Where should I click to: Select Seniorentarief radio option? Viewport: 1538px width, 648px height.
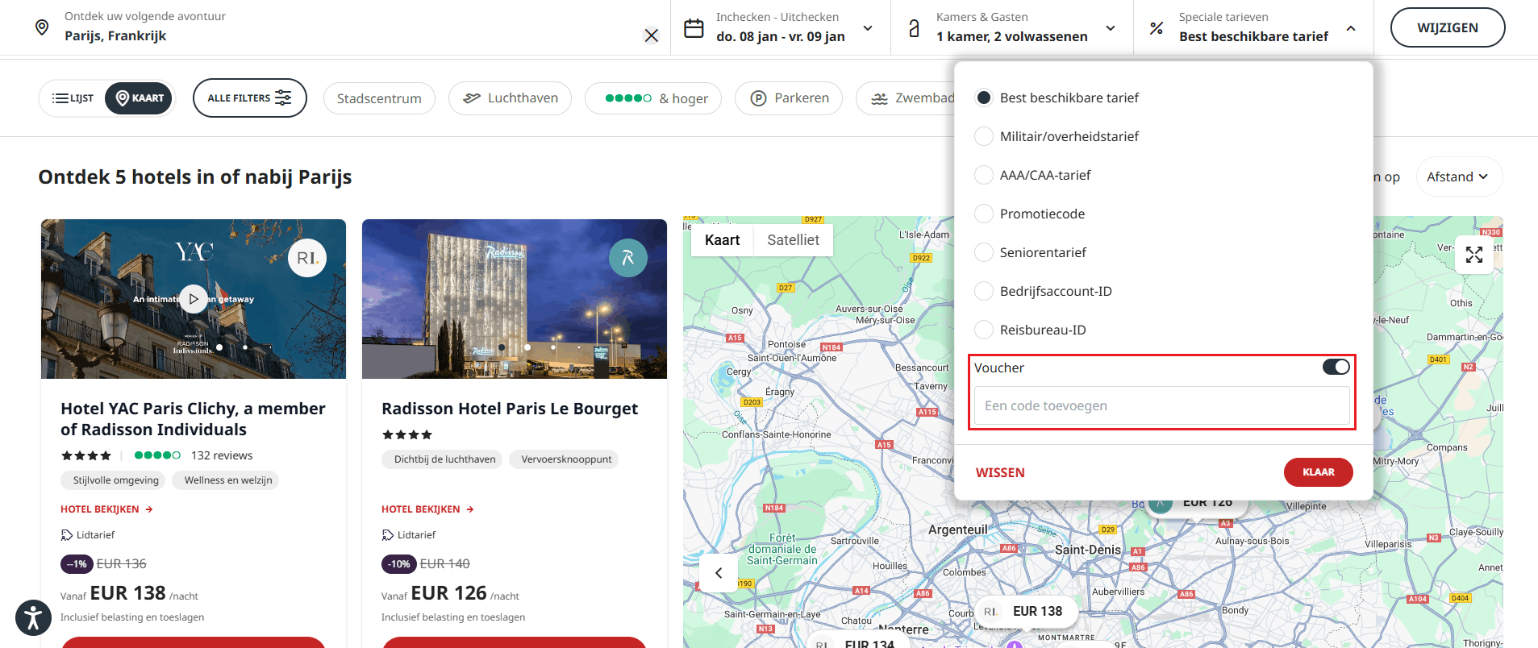tap(984, 252)
